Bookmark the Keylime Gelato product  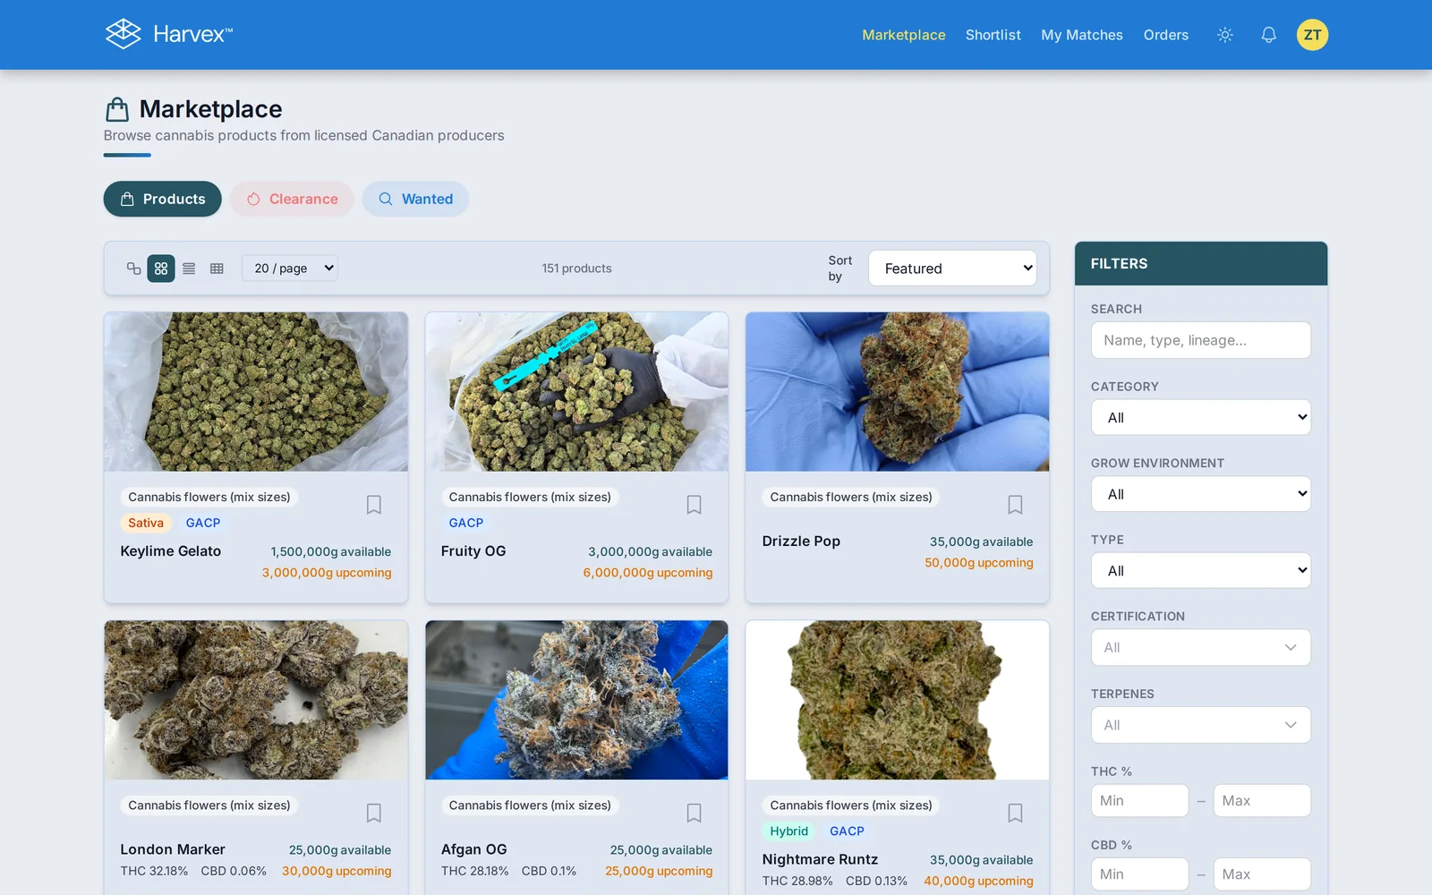pyautogui.click(x=374, y=505)
